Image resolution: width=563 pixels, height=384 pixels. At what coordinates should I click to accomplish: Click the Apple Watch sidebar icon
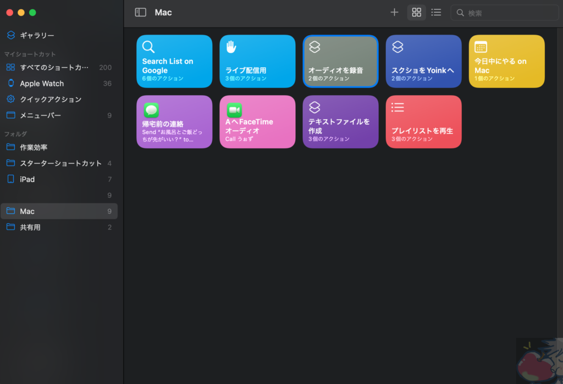click(10, 84)
